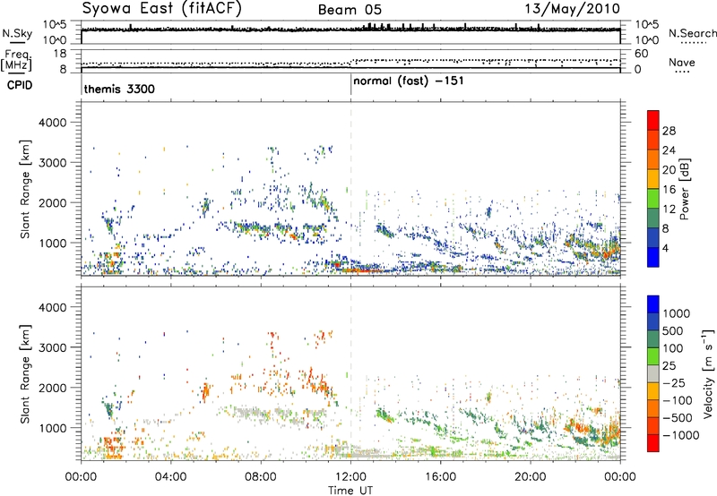Click the '16:00' time axis tick label
Screen dimensions: 717x496
[x=440, y=477]
